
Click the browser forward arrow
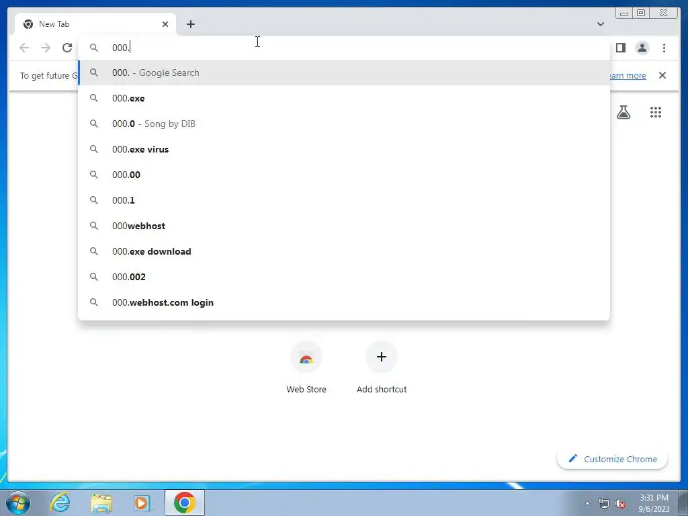pos(46,48)
